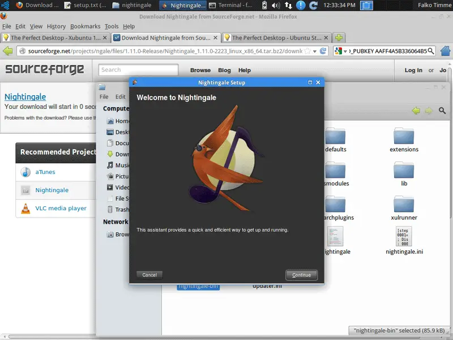
Task: Select Desktop in file manager sidebar
Action: click(x=117, y=132)
